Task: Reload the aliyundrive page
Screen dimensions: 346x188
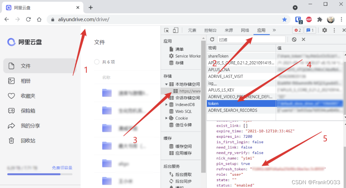Action: click(28, 20)
